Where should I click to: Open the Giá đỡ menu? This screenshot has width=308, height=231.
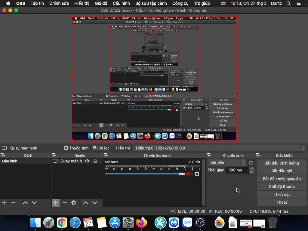pos(101,3)
